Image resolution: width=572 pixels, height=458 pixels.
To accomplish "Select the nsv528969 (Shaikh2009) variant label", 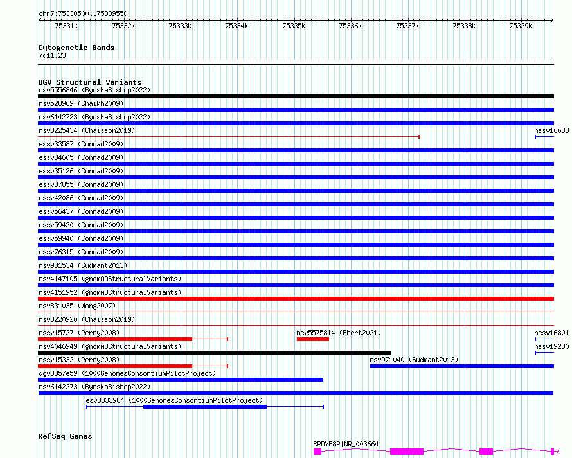I will pos(81,103).
